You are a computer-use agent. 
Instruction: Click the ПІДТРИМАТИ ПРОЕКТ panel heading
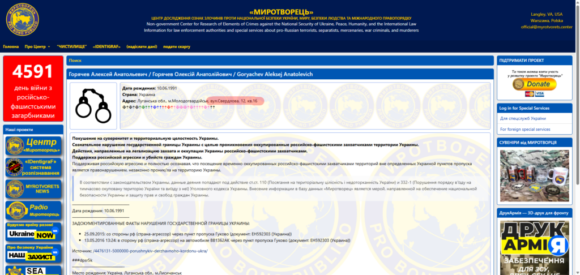[535, 60]
